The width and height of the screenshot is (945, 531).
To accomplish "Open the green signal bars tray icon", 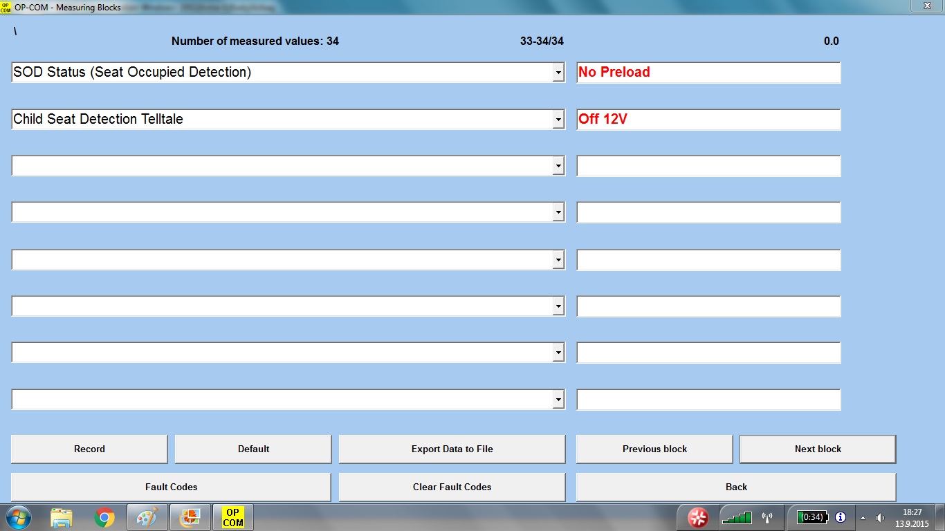I will 736,517.
